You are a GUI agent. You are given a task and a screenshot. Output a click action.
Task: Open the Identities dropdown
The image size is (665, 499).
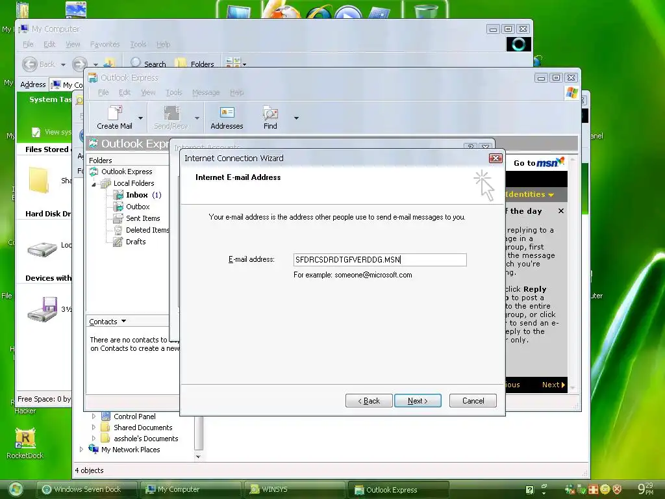(x=529, y=194)
